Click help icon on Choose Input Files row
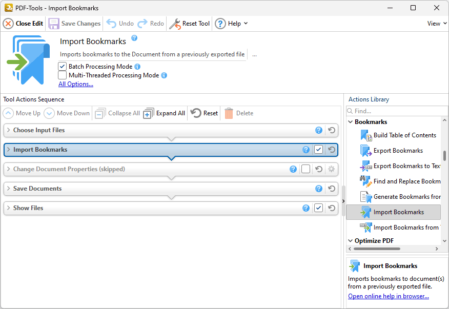The width and height of the screenshot is (449, 309). click(319, 130)
